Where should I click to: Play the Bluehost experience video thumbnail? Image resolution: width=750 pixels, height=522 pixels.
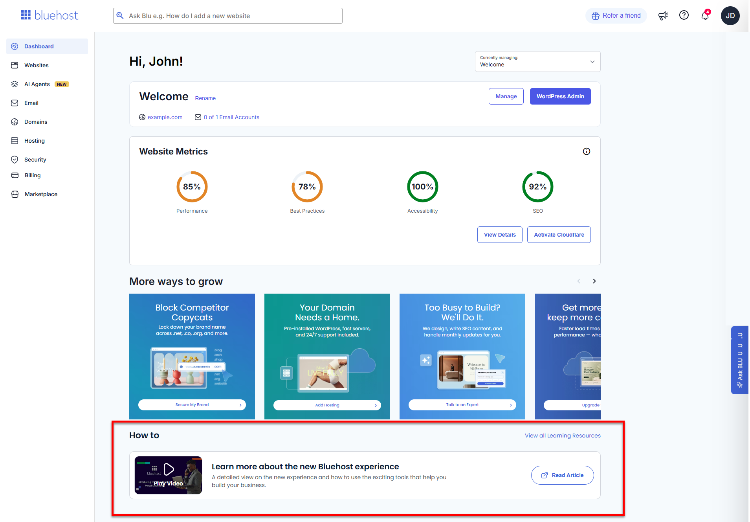point(168,475)
